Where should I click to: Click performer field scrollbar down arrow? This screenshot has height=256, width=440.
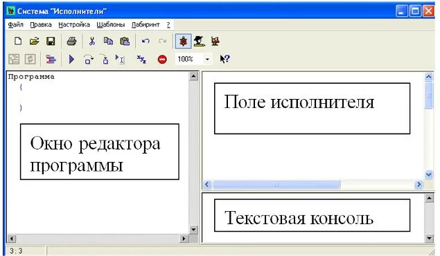point(429,175)
